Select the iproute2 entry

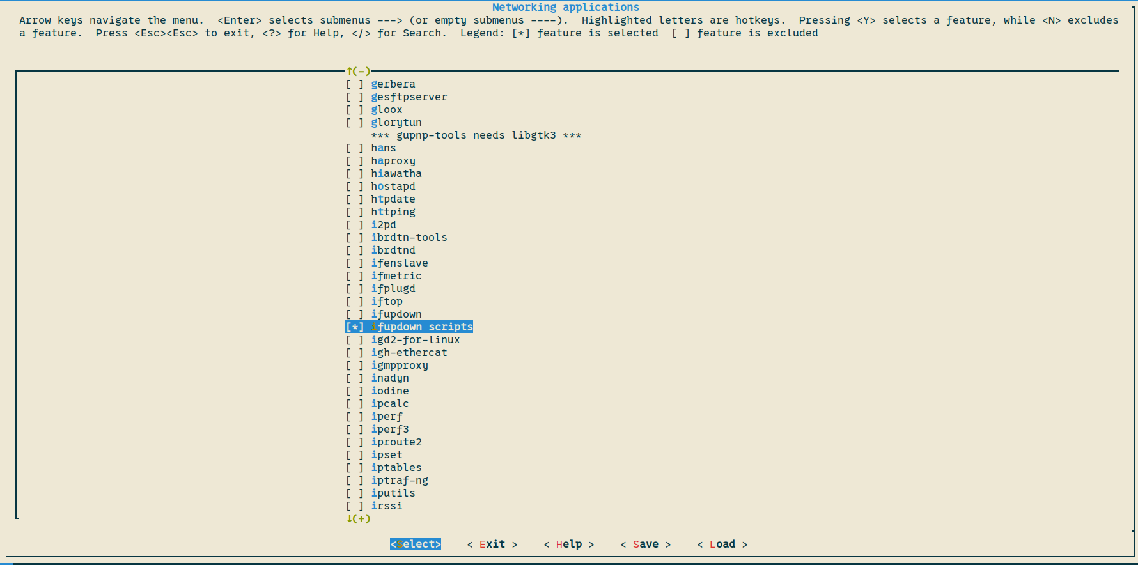coord(396,442)
